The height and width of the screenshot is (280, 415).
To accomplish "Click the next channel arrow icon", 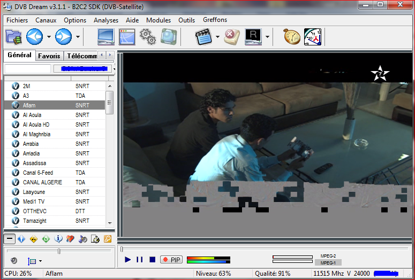I will [63, 37].
